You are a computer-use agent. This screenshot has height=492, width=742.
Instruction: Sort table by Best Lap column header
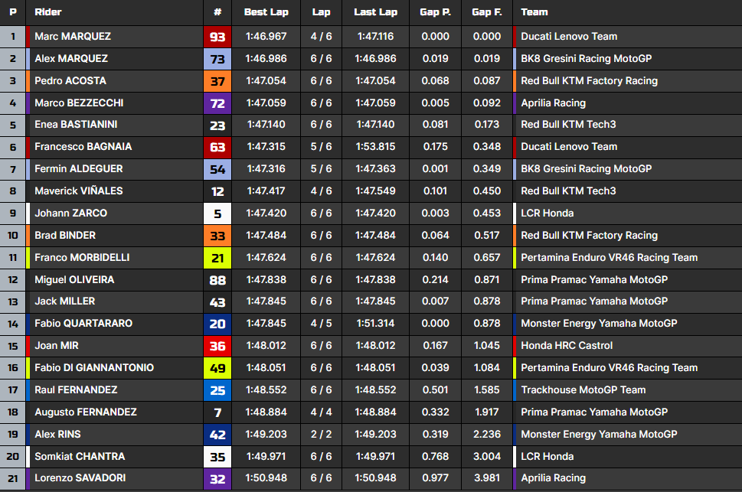(266, 12)
